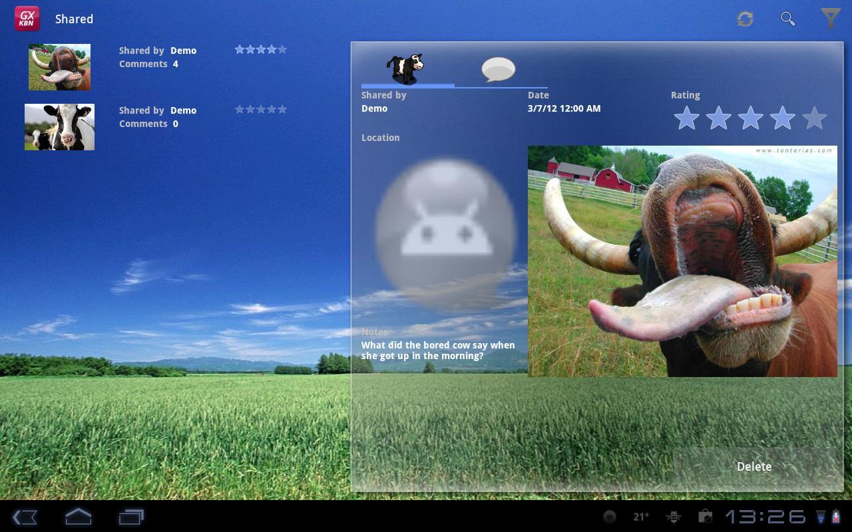This screenshot has width=852, height=532.
Task: Set rating to five stars
Action: click(x=814, y=119)
